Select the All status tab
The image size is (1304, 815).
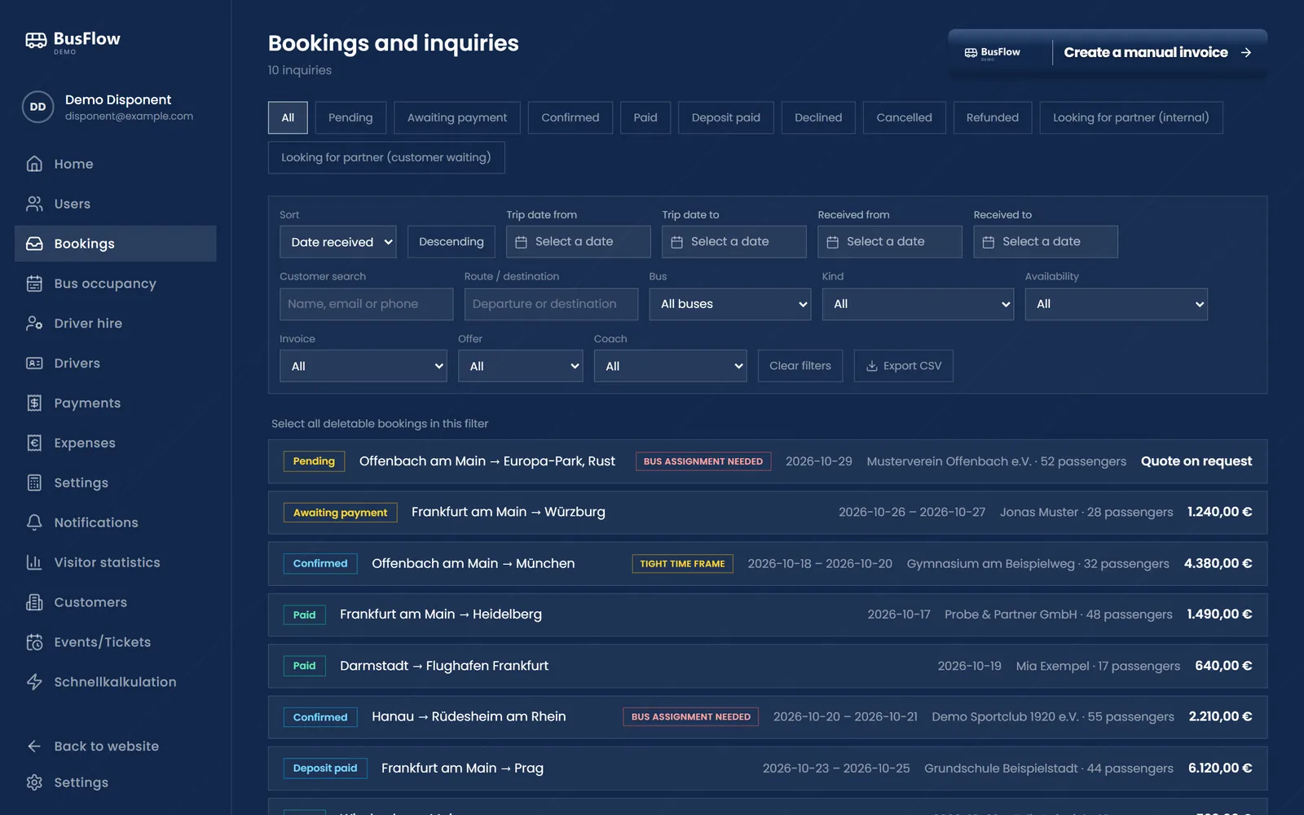[288, 117]
